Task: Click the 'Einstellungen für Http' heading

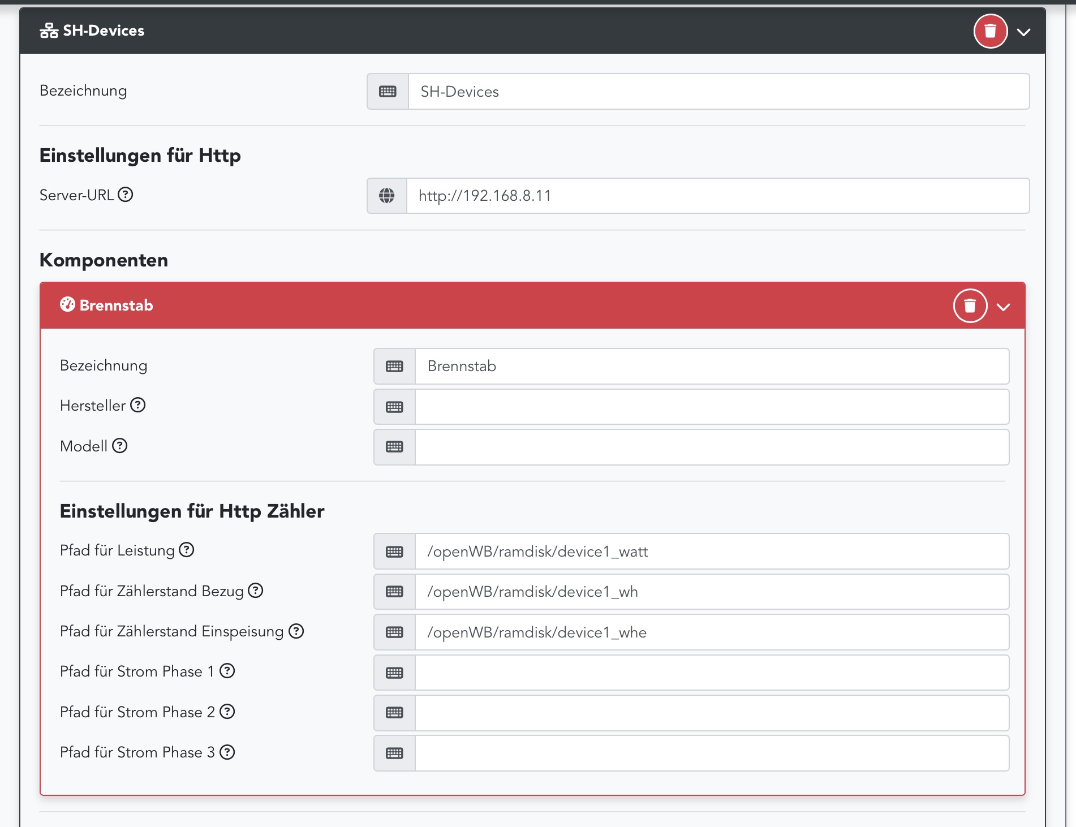Action: coord(140,156)
